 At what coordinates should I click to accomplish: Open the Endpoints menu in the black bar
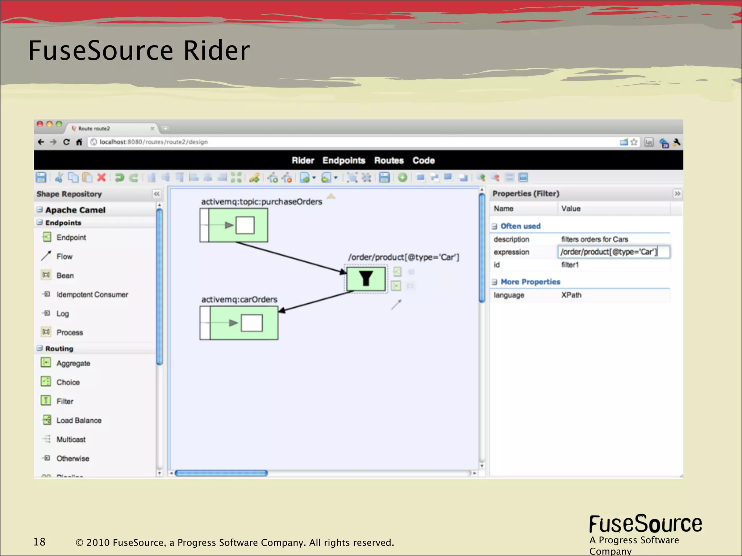(343, 160)
